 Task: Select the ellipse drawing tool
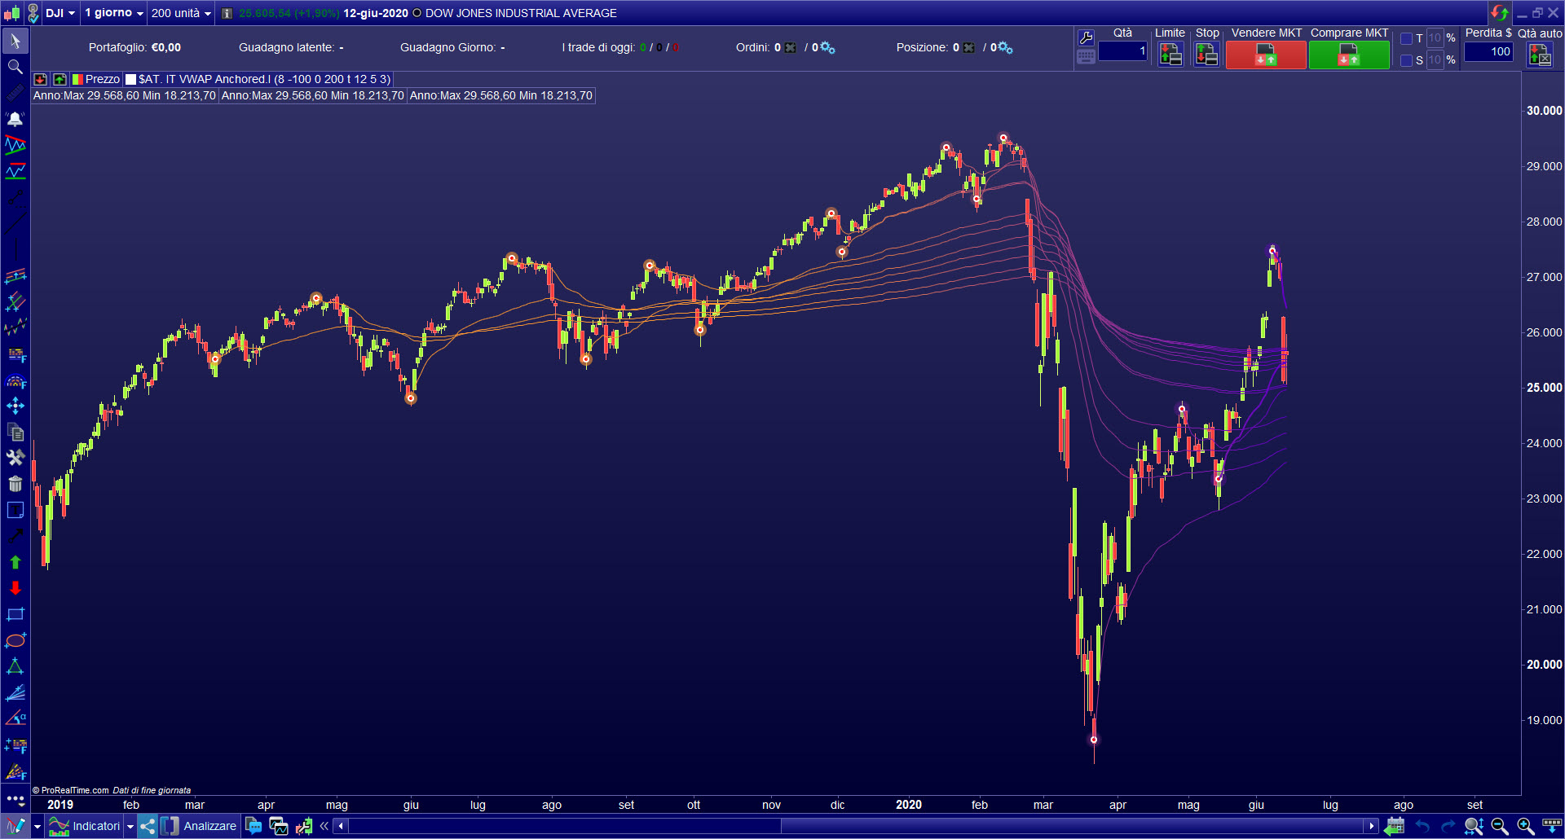pyautogui.click(x=15, y=640)
